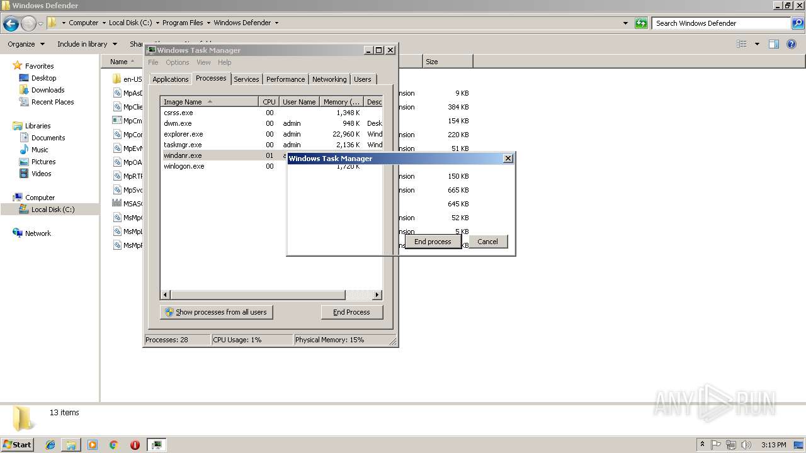Click Show processes from all users
806x453 pixels.
[x=217, y=312]
